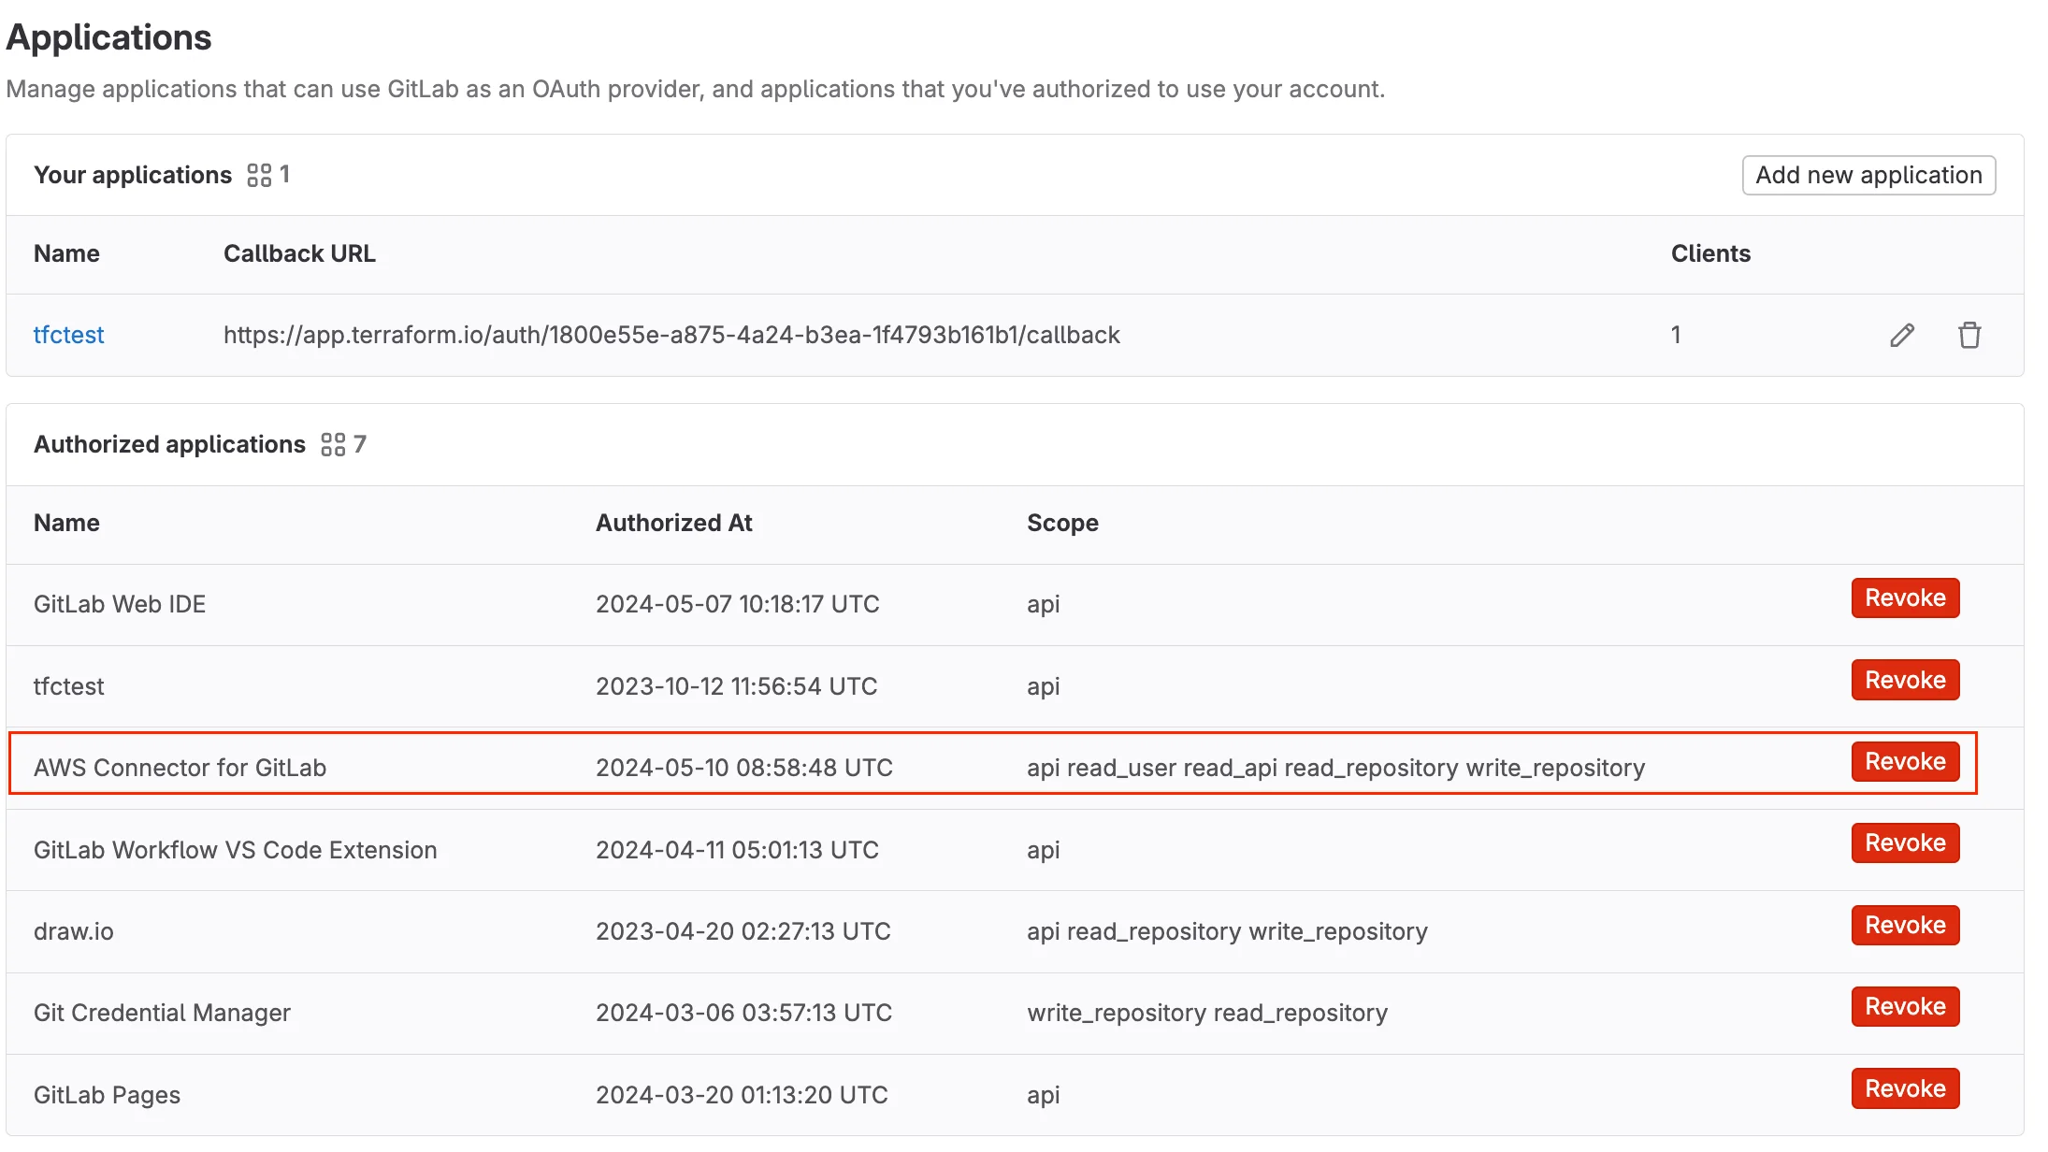
Task: Revoke the Git Credential Manager authorization
Action: (1905, 1006)
